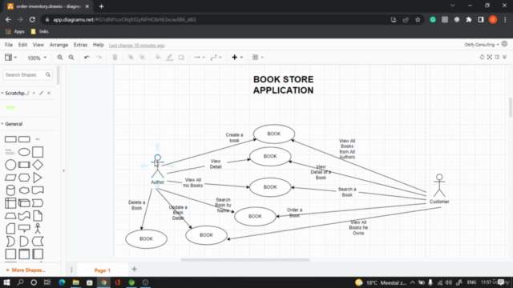Open Microsoft Edge from taskbar
The height and width of the screenshot is (288, 513).
pos(62,282)
